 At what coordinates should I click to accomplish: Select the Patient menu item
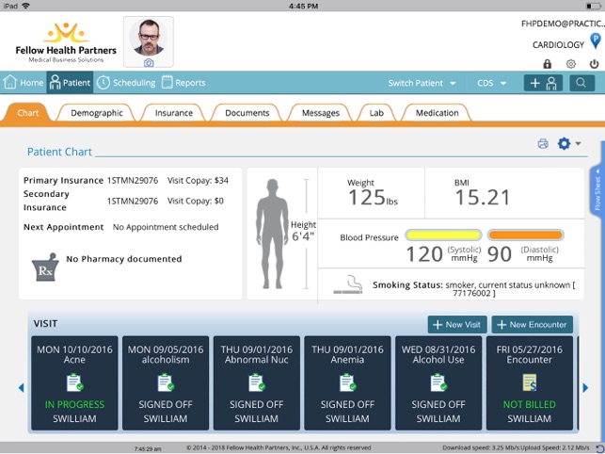[x=70, y=82]
